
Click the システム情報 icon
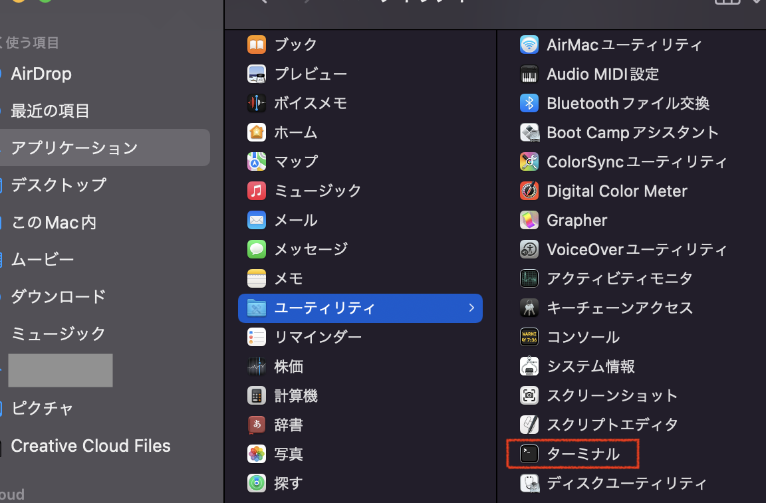[529, 366]
